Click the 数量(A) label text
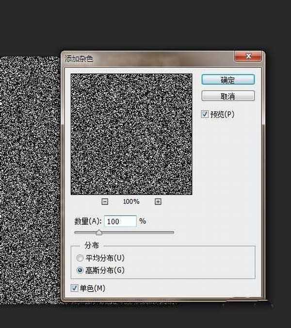Viewport: 291px width, 328px height. click(87, 221)
